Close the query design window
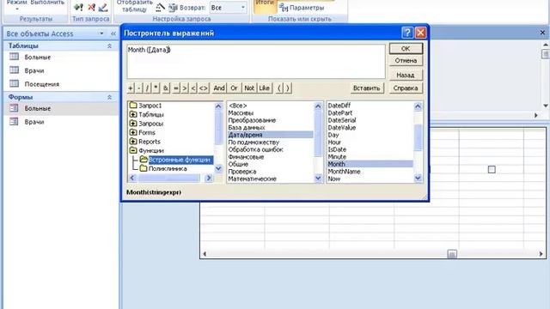The image size is (550, 309). coord(542,33)
